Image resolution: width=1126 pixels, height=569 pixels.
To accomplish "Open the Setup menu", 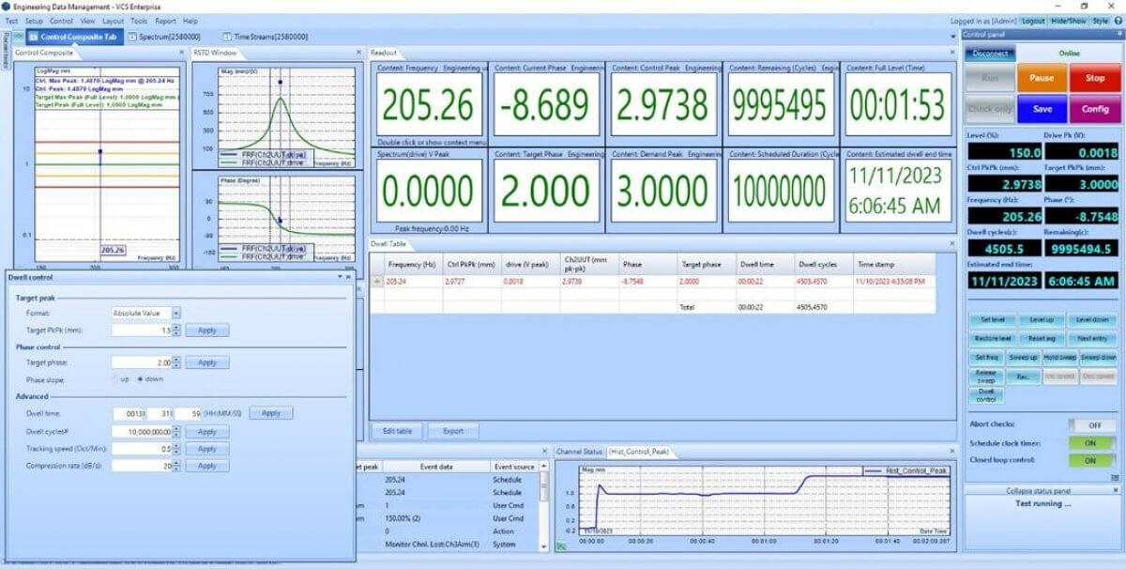I will click(34, 21).
